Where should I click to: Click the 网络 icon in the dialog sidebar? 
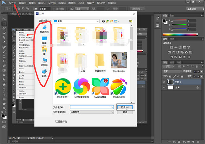[x=44, y=72]
